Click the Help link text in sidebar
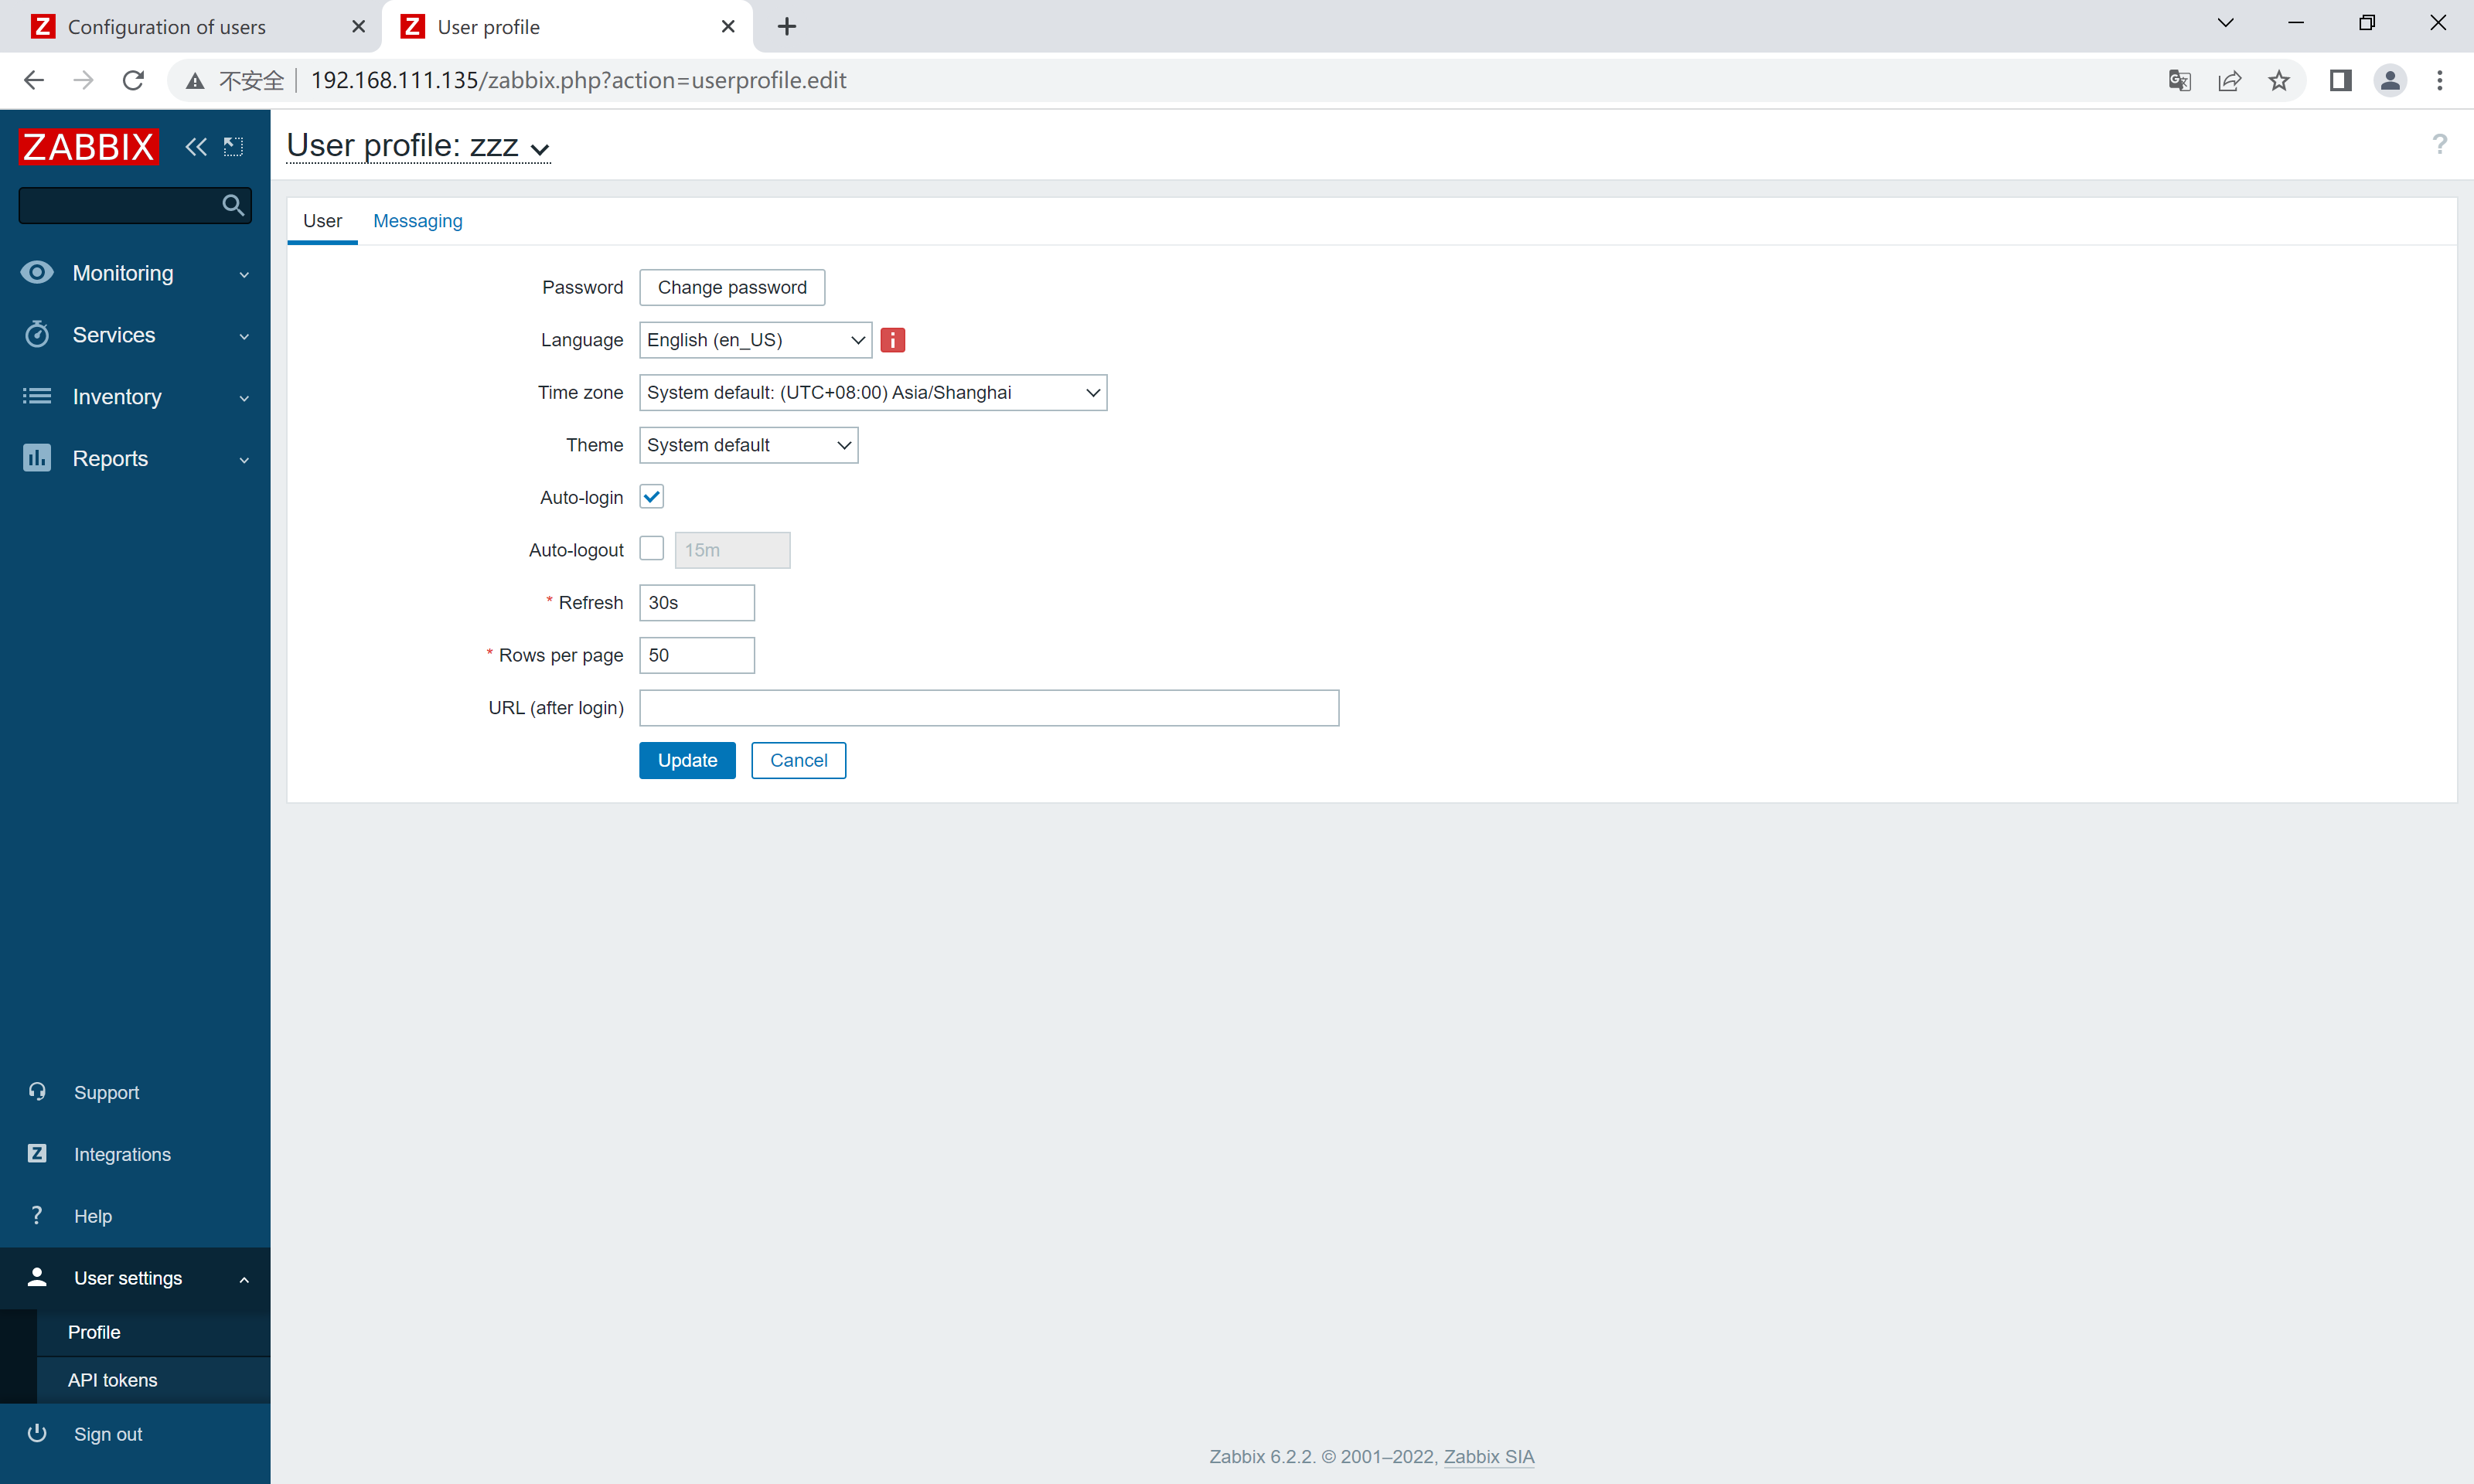The width and height of the screenshot is (2474, 1484). (x=93, y=1216)
